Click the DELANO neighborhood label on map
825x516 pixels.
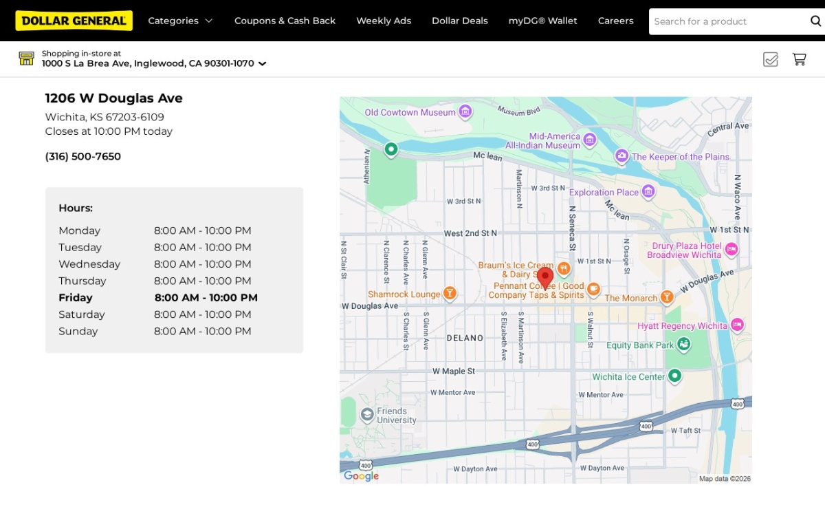click(465, 338)
